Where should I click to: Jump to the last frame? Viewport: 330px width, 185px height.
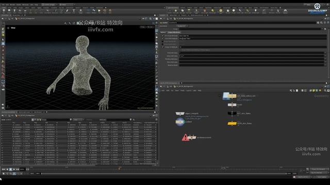tap(18, 169)
